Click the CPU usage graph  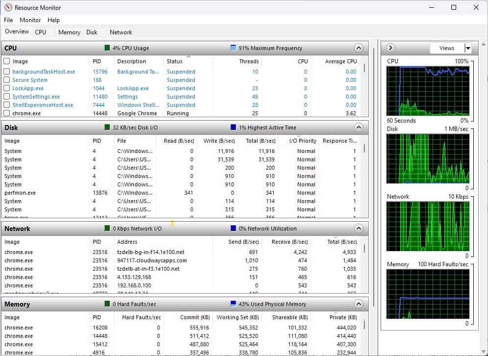428,91
